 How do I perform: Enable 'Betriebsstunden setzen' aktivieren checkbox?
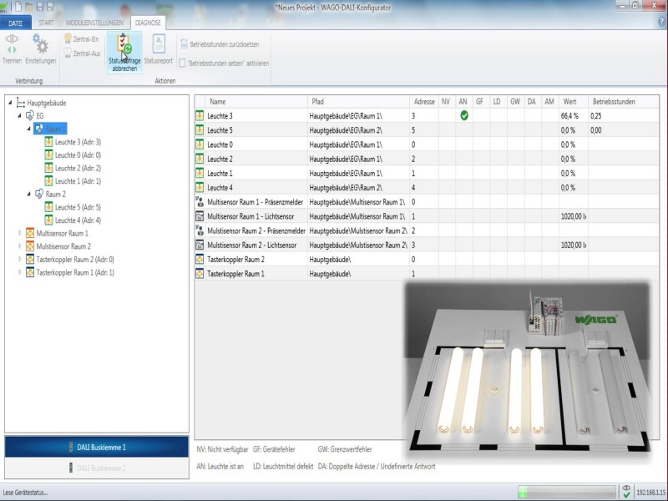[x=182, y=63]
